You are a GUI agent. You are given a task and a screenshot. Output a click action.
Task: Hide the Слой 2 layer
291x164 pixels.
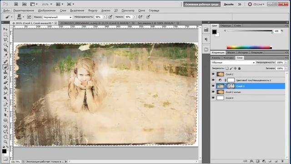pyautogui.click(x=213, y=74)
